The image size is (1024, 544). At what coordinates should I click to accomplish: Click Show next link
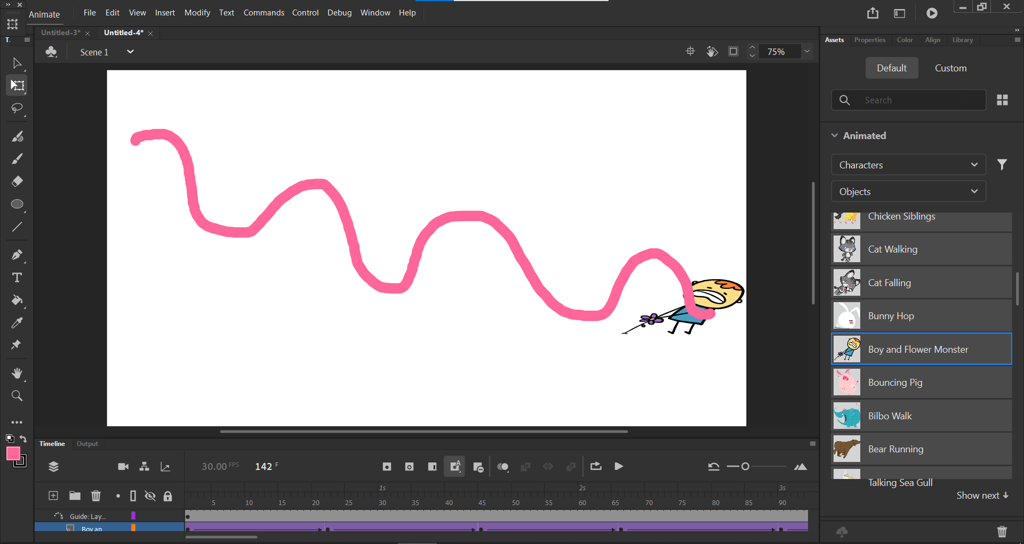pos(982,496)
